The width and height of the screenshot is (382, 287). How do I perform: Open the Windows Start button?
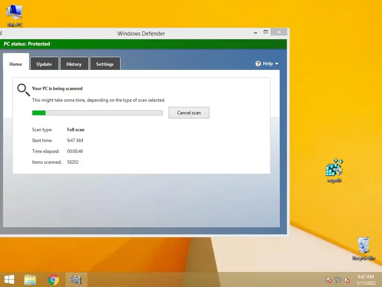coord(9,280)
